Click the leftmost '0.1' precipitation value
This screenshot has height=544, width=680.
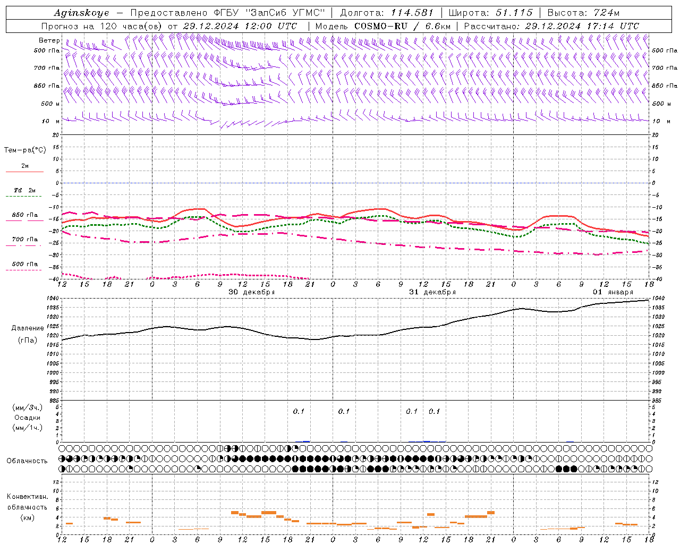coord(299,412)
